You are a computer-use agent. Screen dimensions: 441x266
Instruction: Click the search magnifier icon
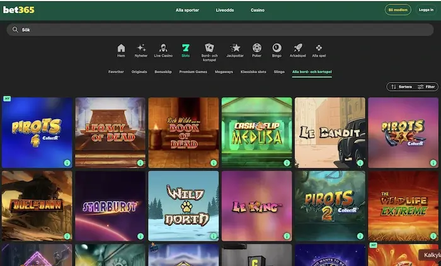(x=15, y=30)
